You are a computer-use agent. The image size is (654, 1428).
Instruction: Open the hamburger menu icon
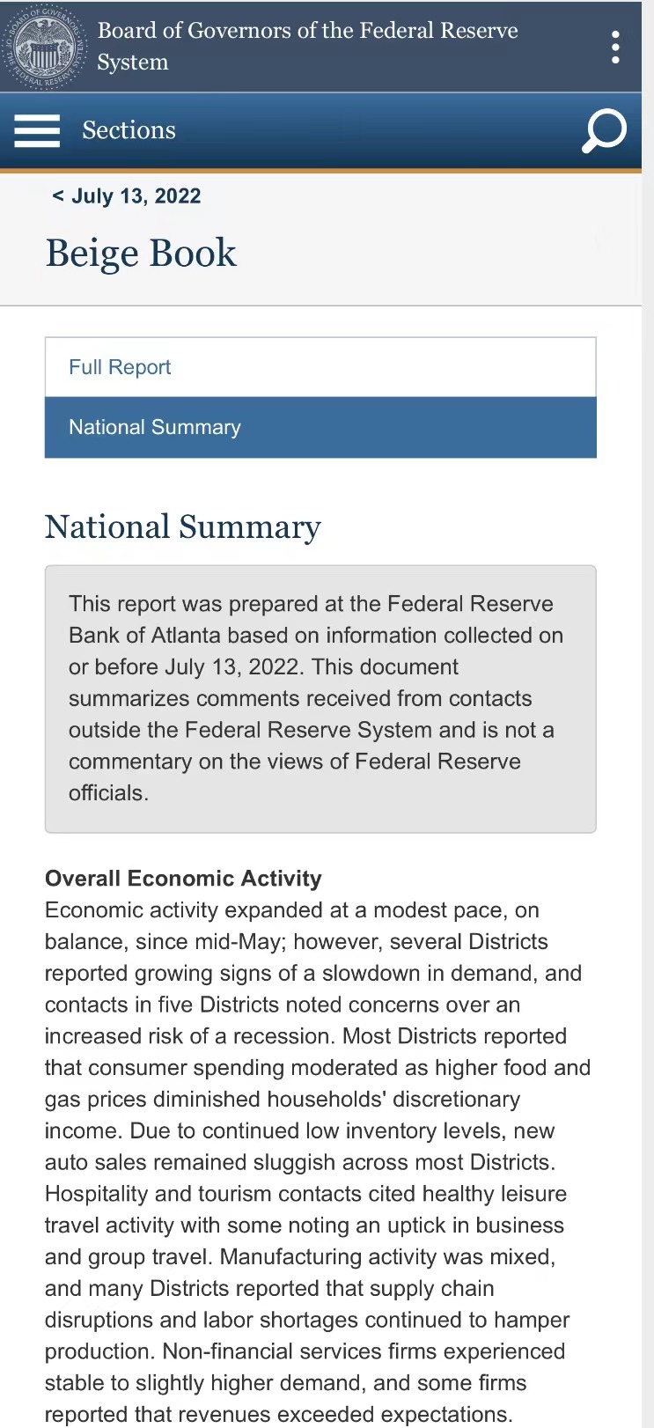(37, 130)
